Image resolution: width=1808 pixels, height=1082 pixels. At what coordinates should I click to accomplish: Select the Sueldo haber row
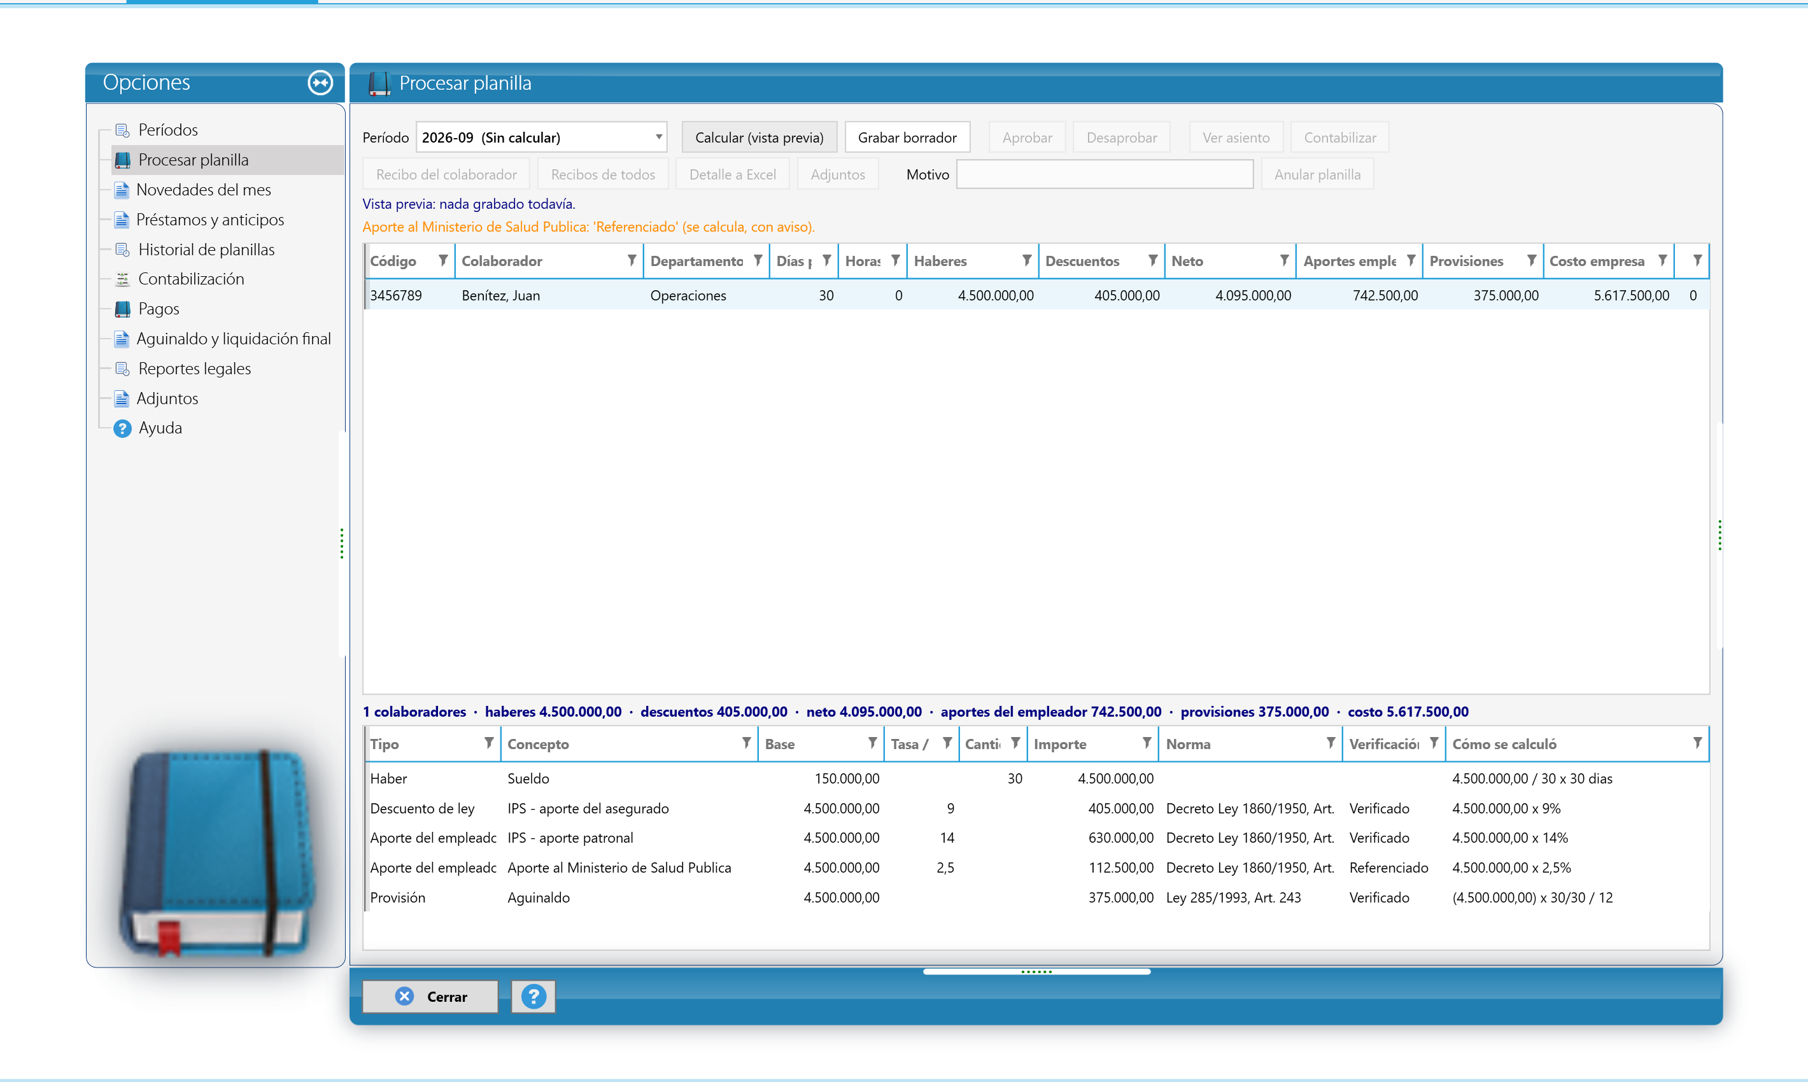click(1036, 778)
